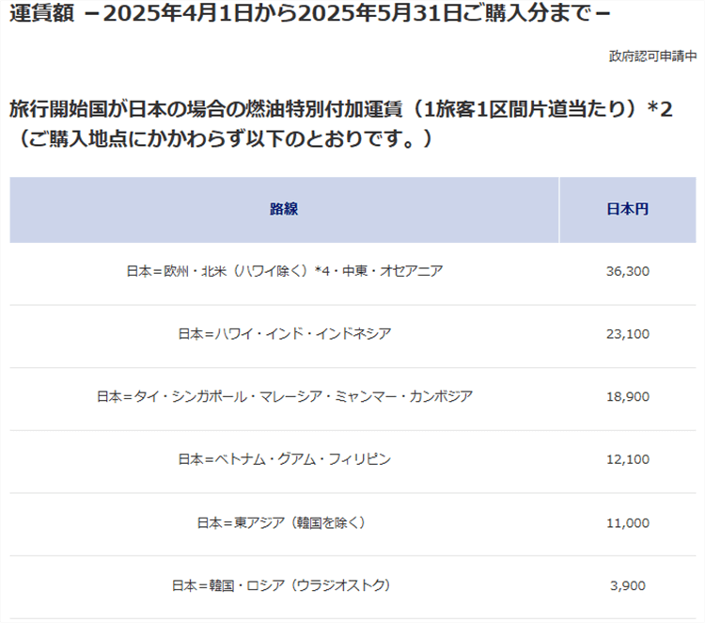Click the 36,300 yen amount

(628, 271)
